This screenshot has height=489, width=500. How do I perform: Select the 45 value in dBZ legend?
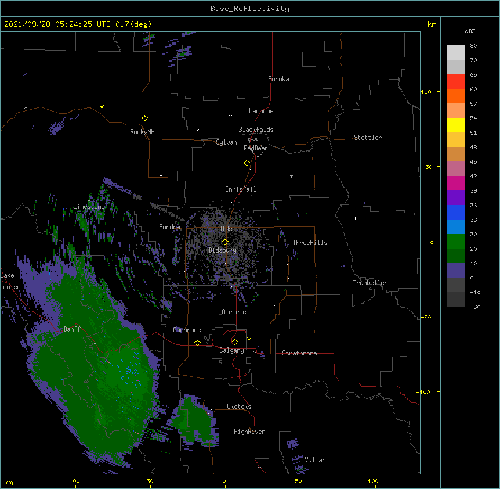click(473, 162)
